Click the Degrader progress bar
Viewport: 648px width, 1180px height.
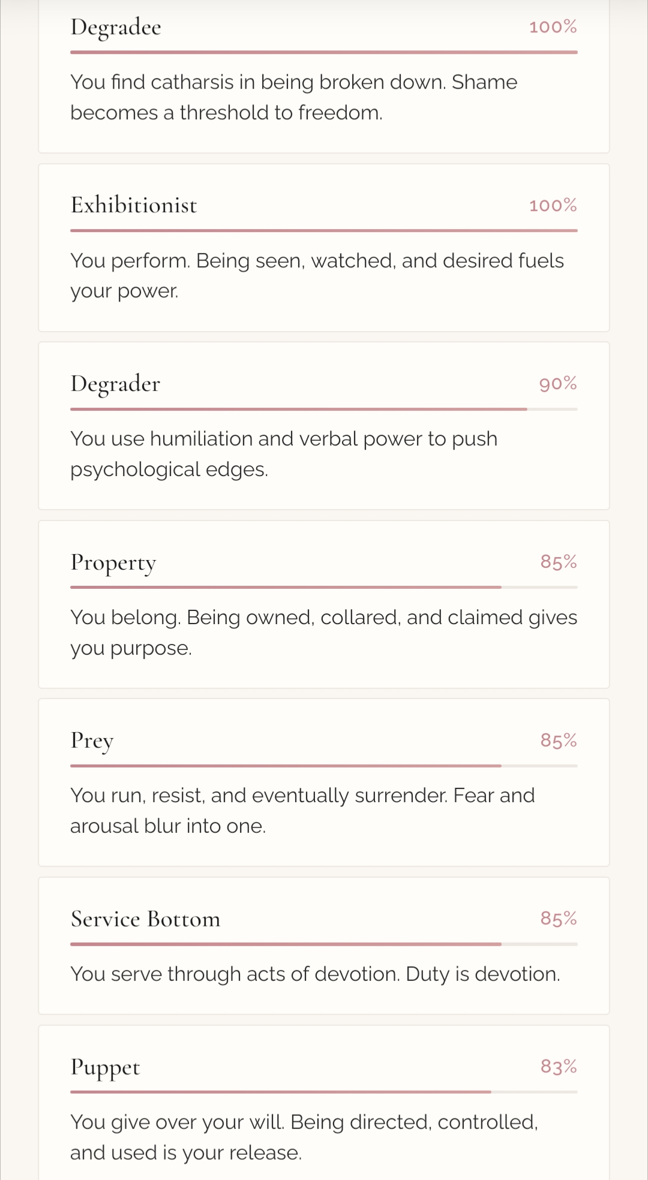(x=324, y=410)
